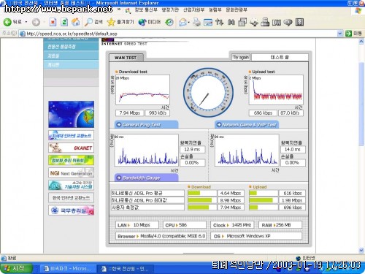Click the 8.98 Mbps maximum download bar
The width and height of the screenshot is (365, 274).
point(202,200)
